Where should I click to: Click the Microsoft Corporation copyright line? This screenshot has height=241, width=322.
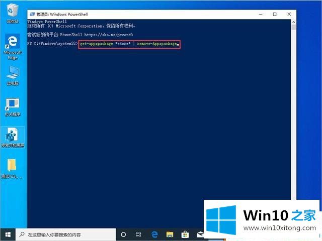tap(82, 26)
